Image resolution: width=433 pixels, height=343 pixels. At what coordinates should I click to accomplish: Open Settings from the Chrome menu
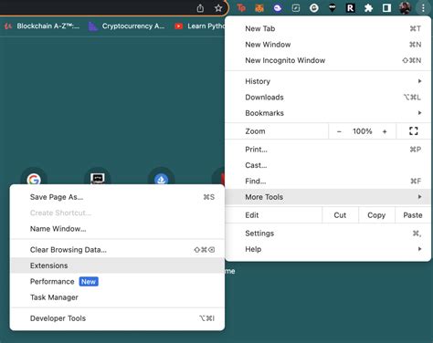pyautogui.click(x=328, y=234)
